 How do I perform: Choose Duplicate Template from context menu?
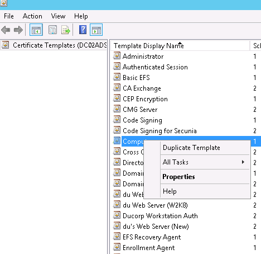click(x=191, y=148)
